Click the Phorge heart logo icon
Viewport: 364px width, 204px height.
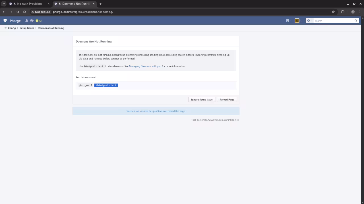(x=5, y=21)
